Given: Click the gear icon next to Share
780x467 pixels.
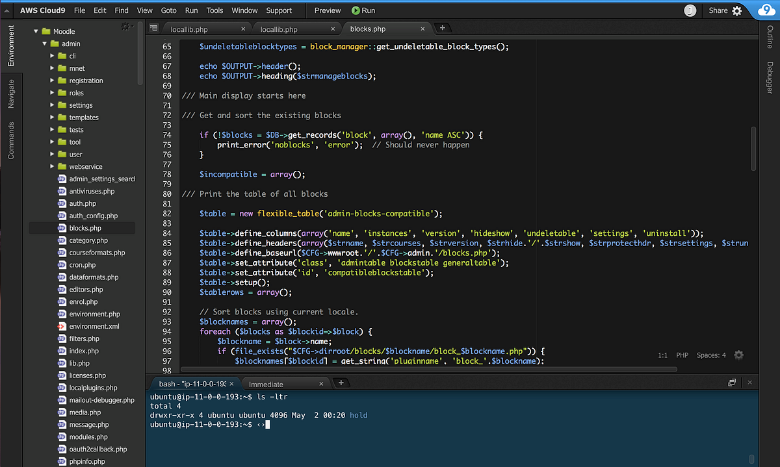Looking at the screenshot, I should 736,10.
